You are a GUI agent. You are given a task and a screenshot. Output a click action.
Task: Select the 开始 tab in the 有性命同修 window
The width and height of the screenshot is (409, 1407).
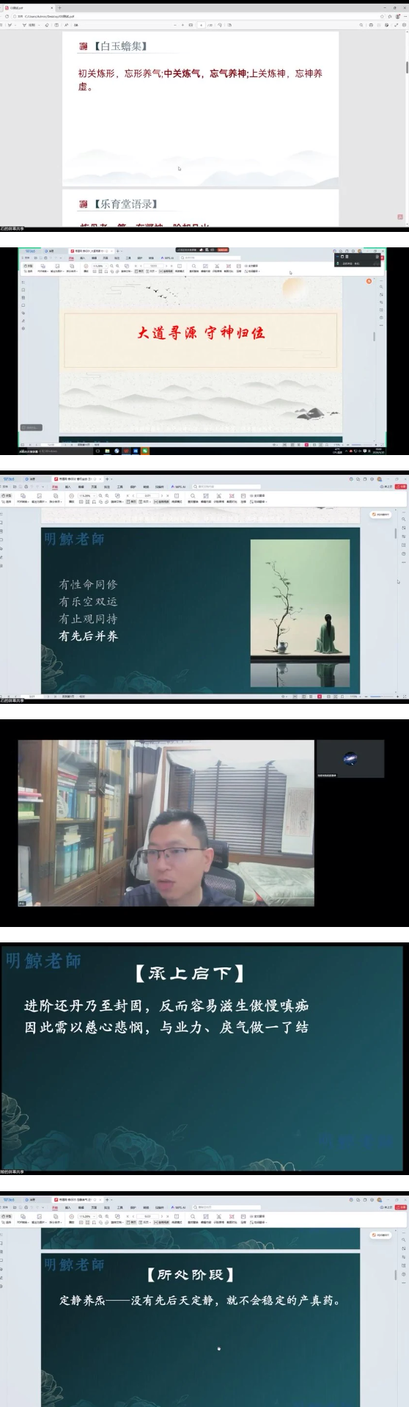click(x=55, y=487)
